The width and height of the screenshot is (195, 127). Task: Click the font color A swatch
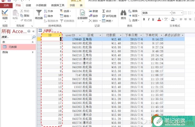click(x=159, y=19)
